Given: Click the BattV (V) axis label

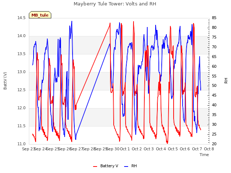Looking at the screenshot, I should pyautogui.click(x=5, y=81).
